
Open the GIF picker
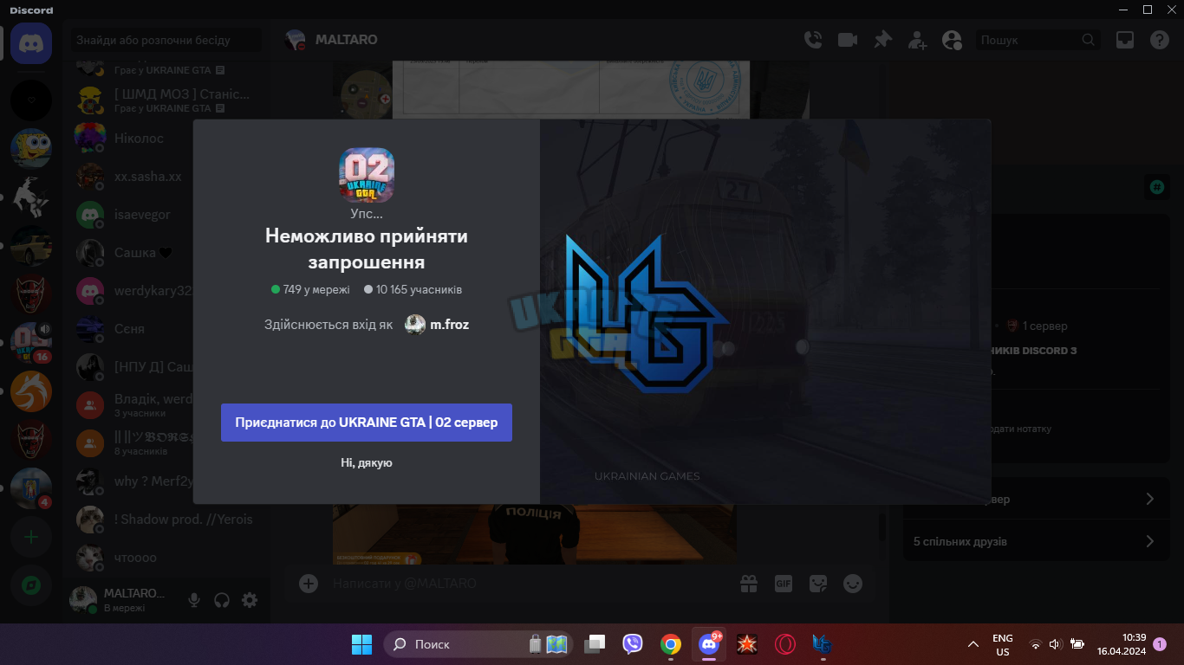(784, 584)
